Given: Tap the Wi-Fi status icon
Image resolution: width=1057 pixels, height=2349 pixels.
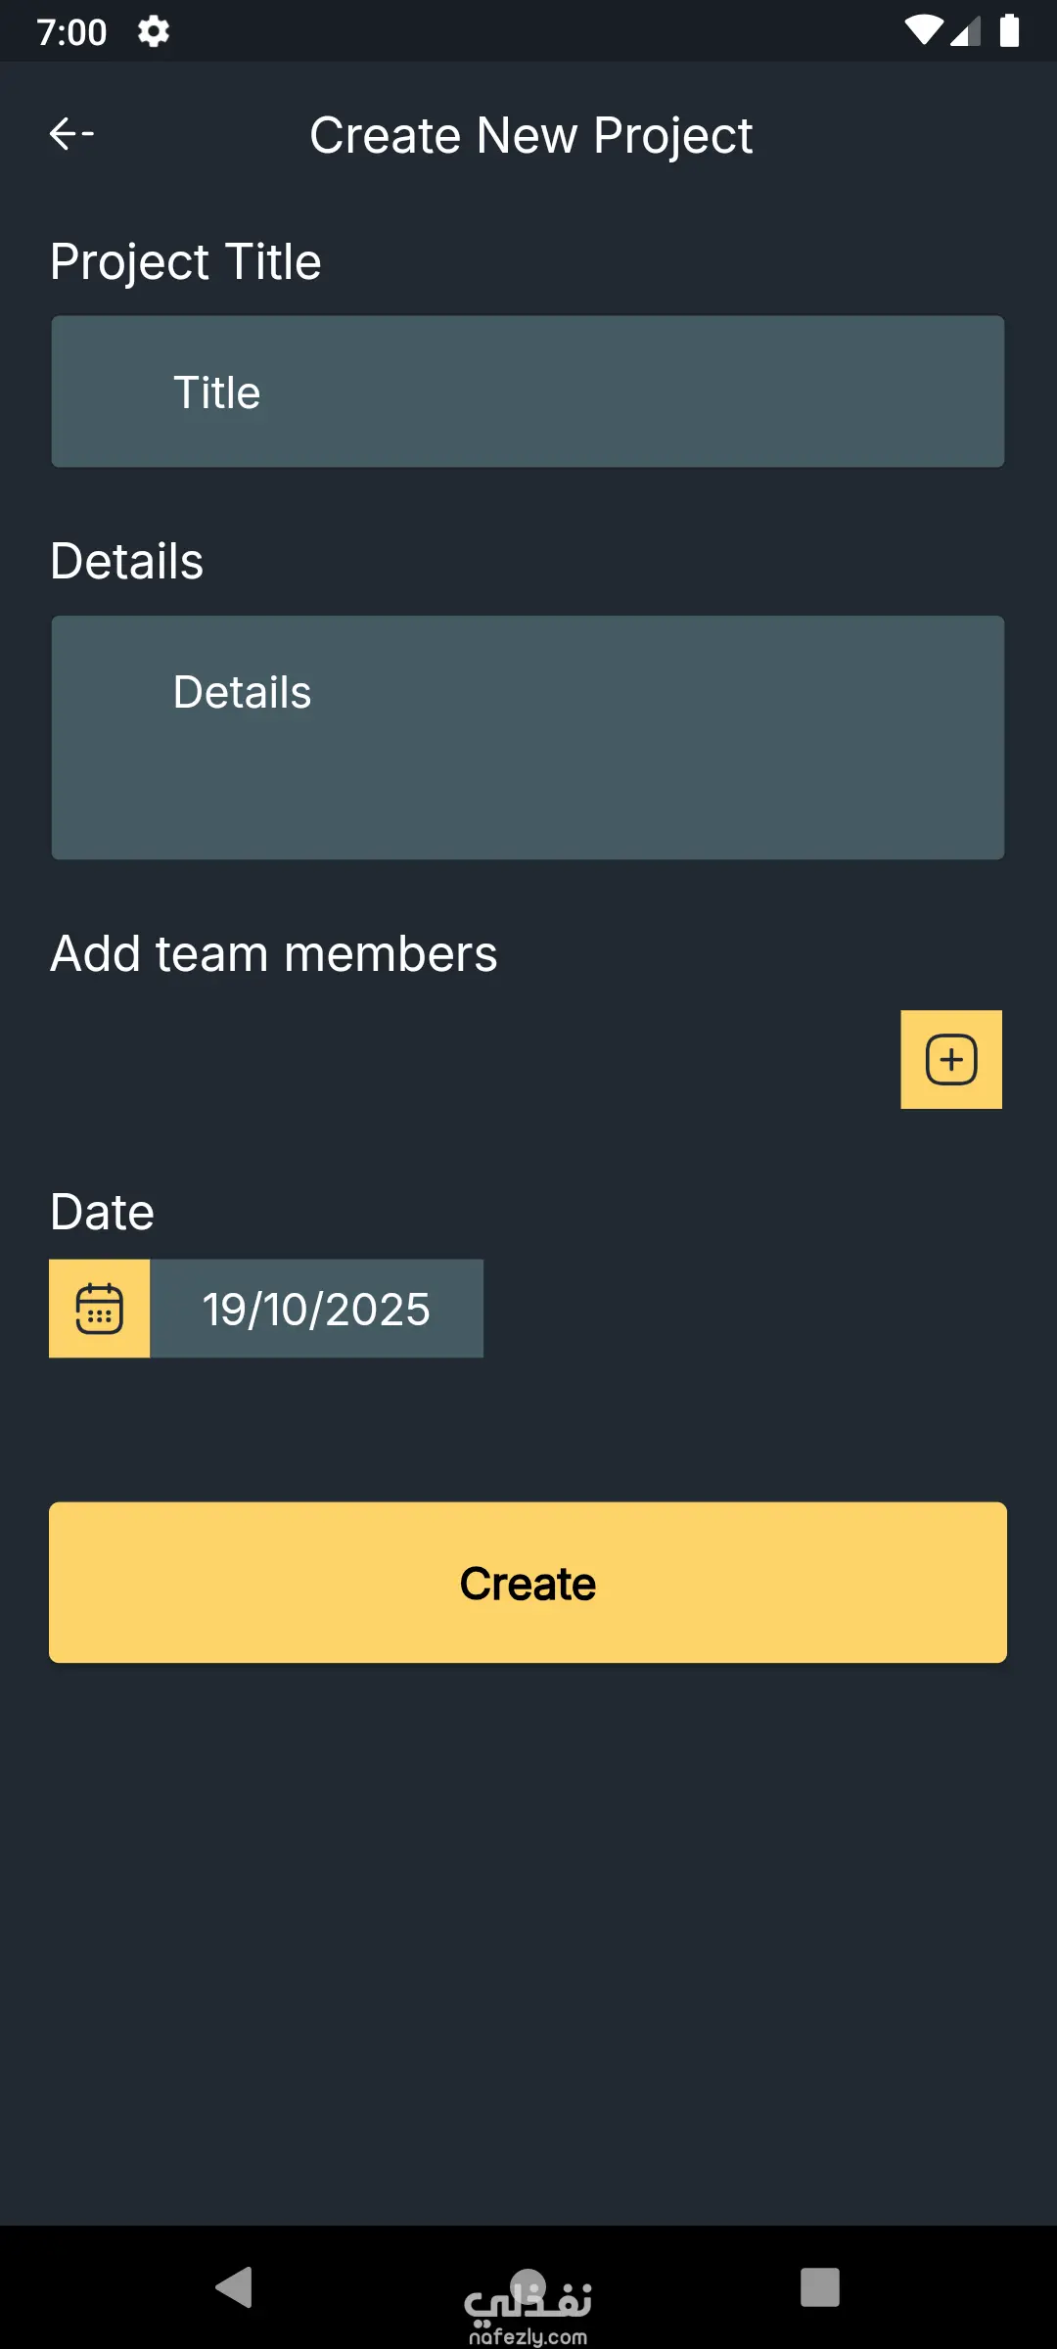Looking at the screenshot, I should [923, 30].
